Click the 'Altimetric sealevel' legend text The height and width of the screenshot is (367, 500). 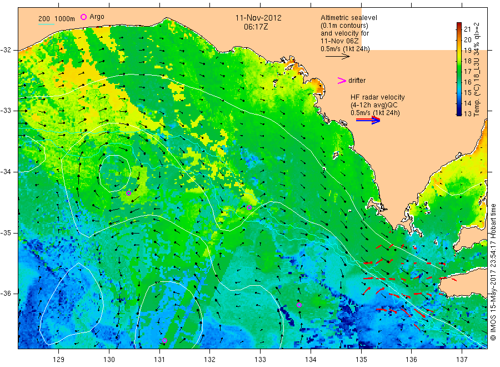(349, 18)
